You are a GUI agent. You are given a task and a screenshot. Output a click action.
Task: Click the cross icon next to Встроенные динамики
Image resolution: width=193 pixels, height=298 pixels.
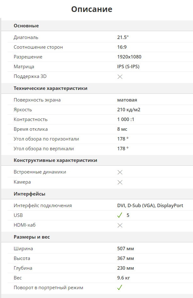click(120, 172)
